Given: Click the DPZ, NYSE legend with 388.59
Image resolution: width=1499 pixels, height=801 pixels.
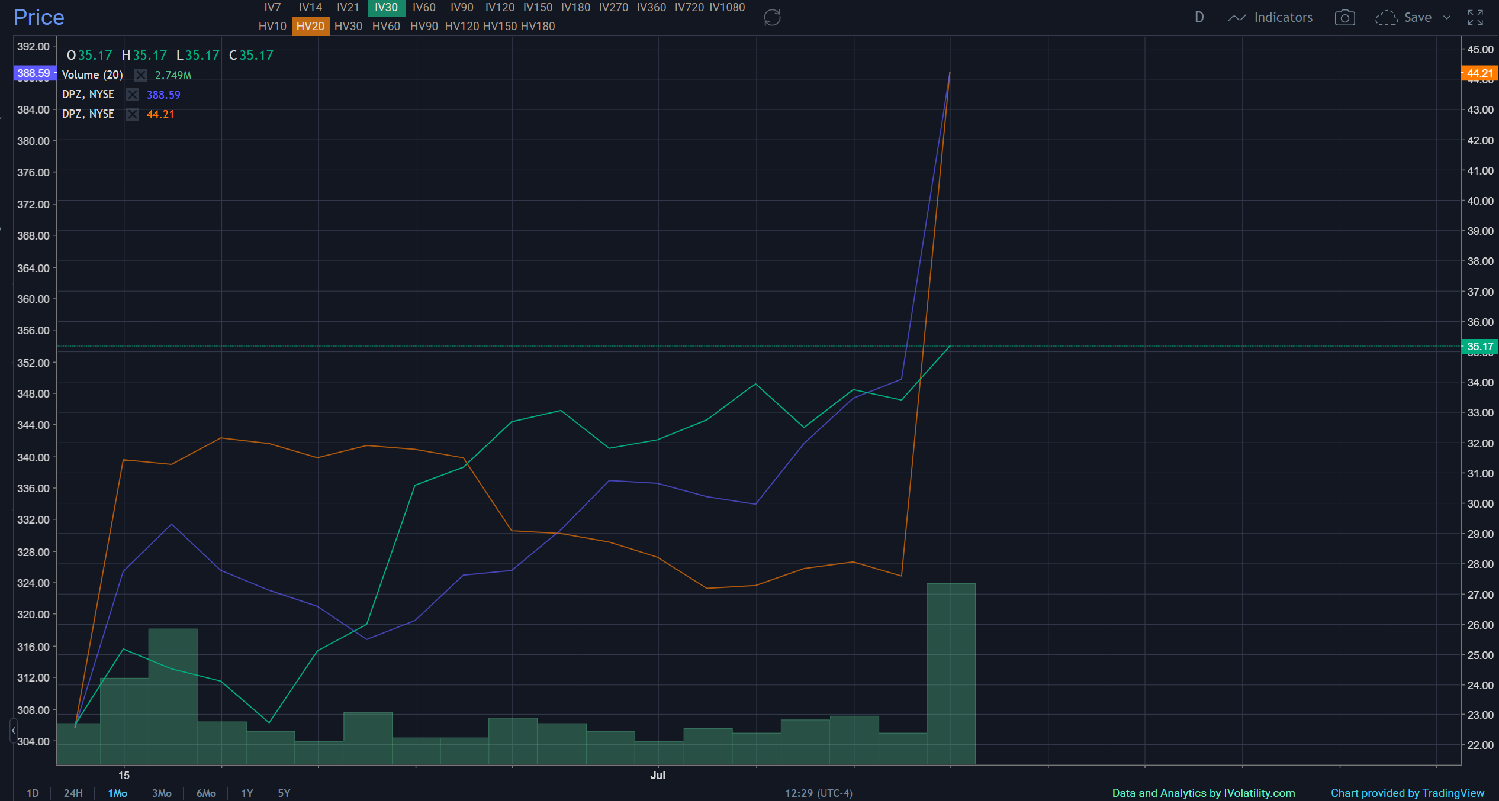Looking at the screenshot, I should pos(88,95).
